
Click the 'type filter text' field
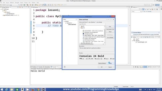(92, 24)
